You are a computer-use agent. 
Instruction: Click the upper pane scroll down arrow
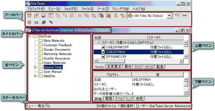pyautogui.click(x=186, y=56)
